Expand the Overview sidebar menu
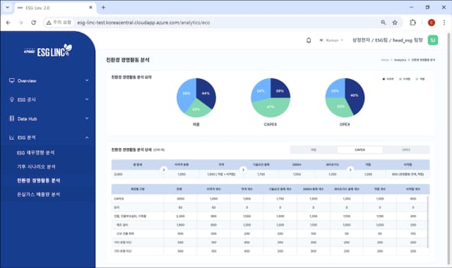This screenshot has height=268, width=452. point(49,81)
